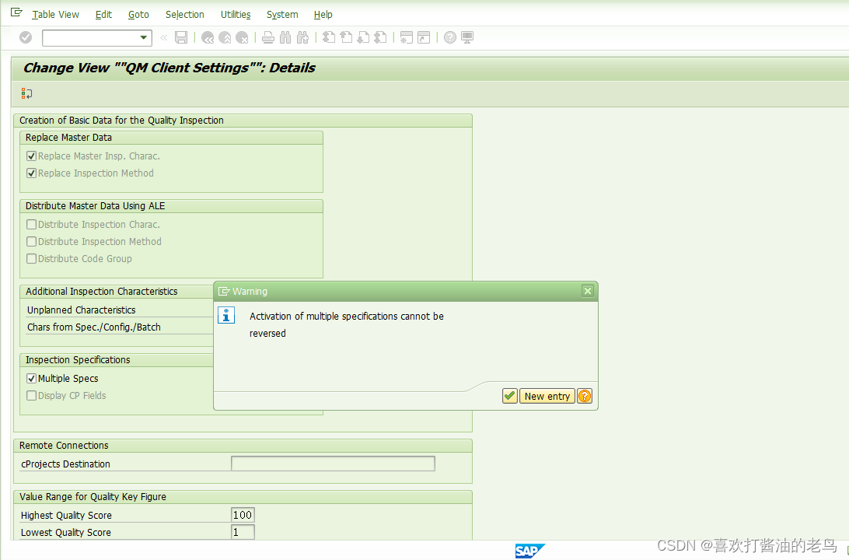Open the Goto menu
The height and width of the screenshot is (560, 849).
(138, 14)
